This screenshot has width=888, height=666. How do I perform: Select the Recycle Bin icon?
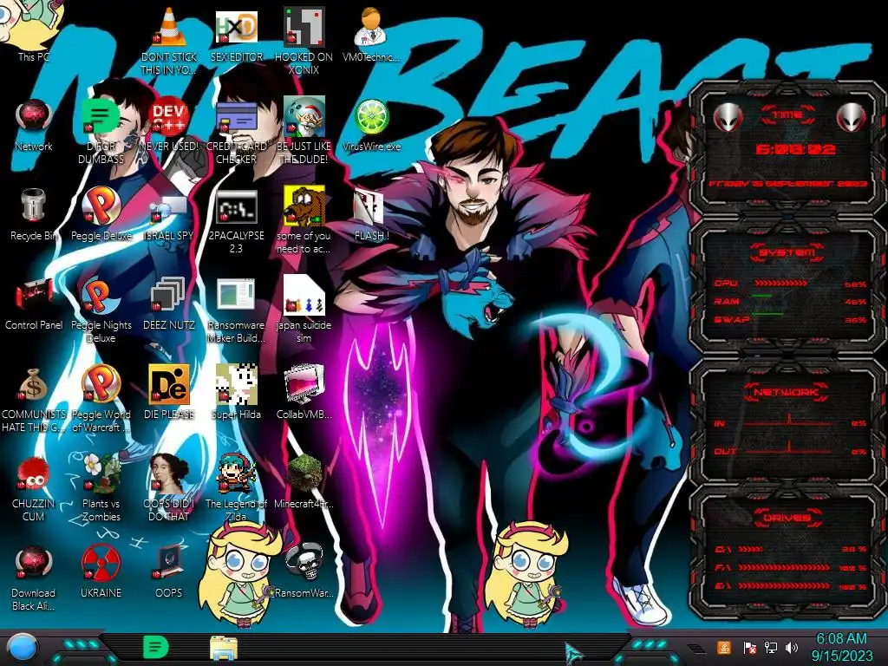tap(34, 205)
